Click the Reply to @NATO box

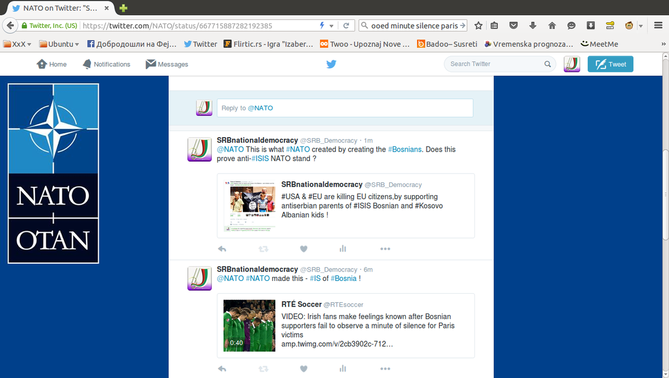point(345,108)
